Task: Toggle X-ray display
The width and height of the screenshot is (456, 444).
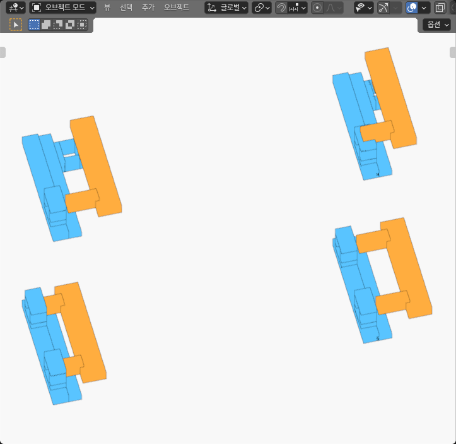Action: tap(440, 8)
